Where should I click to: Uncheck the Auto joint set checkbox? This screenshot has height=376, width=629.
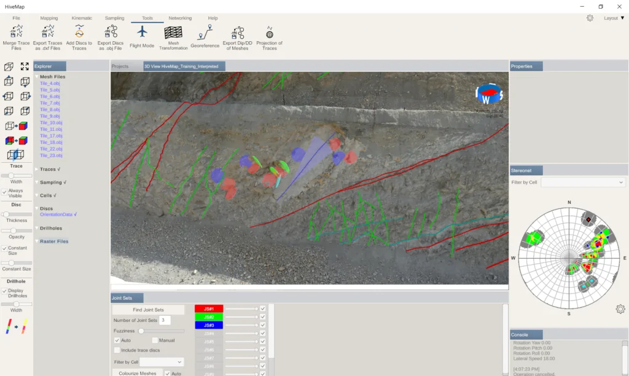pyautogui.click(x=117, y=340)
